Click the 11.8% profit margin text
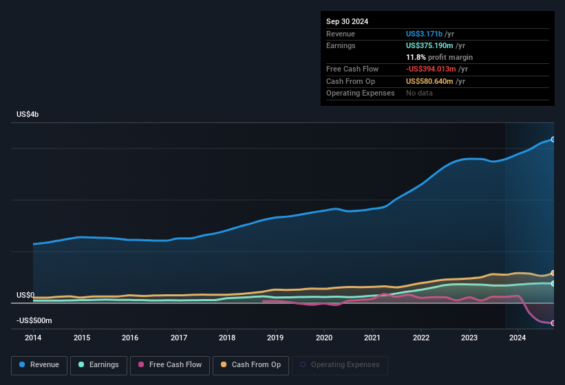565x385 pixels. (x=439, y=57)
